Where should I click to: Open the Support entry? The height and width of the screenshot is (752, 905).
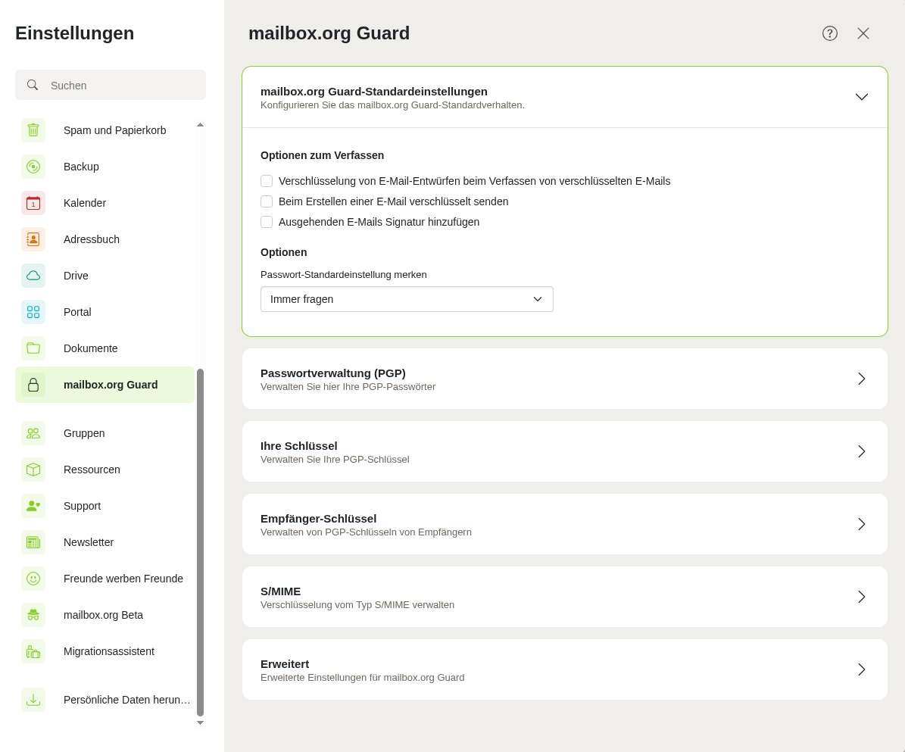tap(105, 506)
